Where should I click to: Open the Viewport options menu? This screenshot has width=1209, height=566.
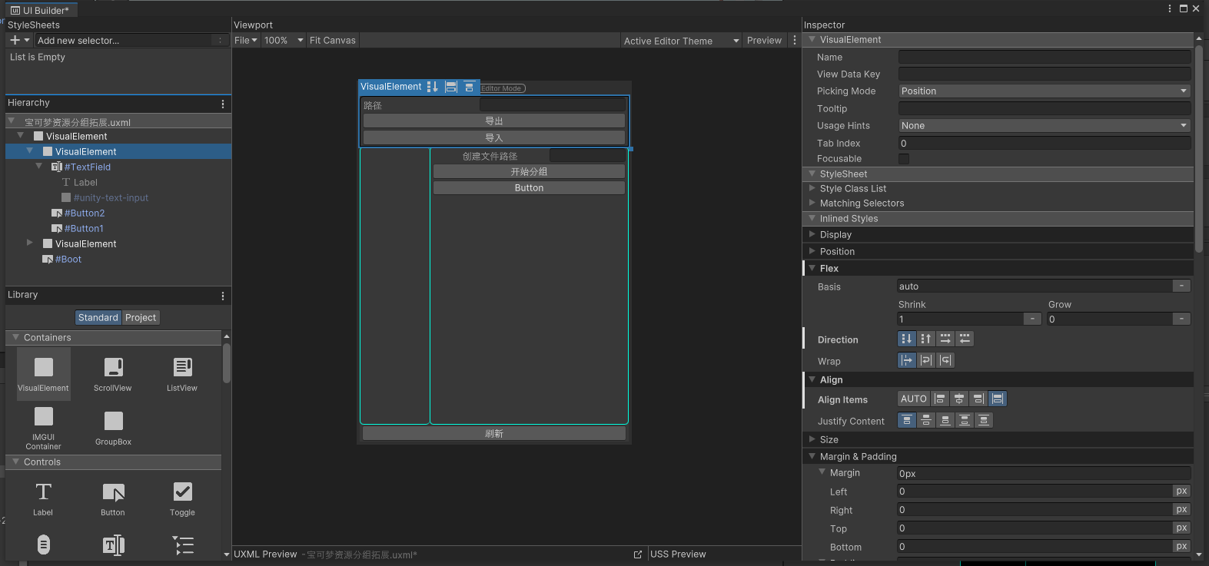click(x=795, y=41)
